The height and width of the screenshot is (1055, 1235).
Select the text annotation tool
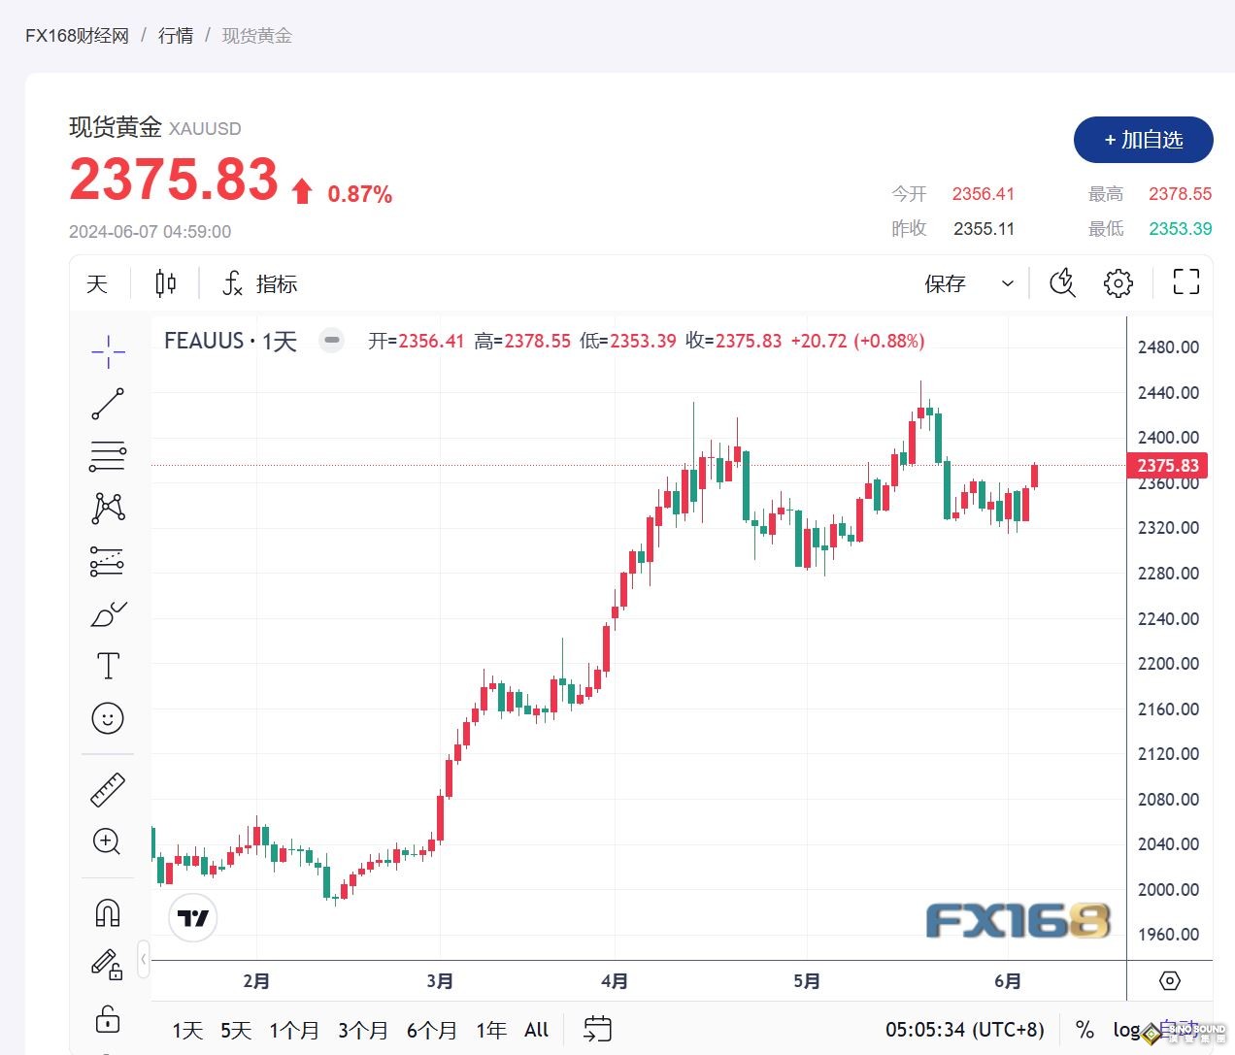(x=107, y=666)
